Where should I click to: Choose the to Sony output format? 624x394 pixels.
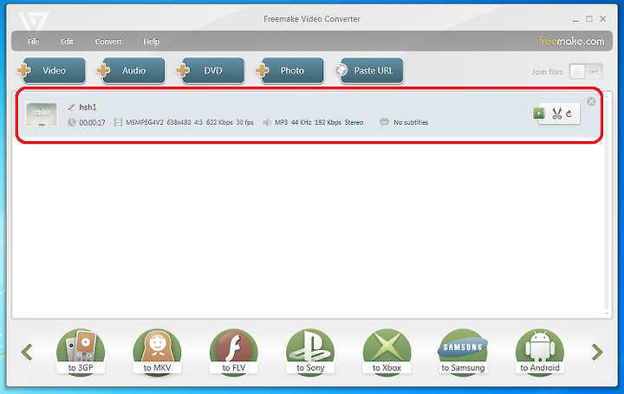coord(310,352)
